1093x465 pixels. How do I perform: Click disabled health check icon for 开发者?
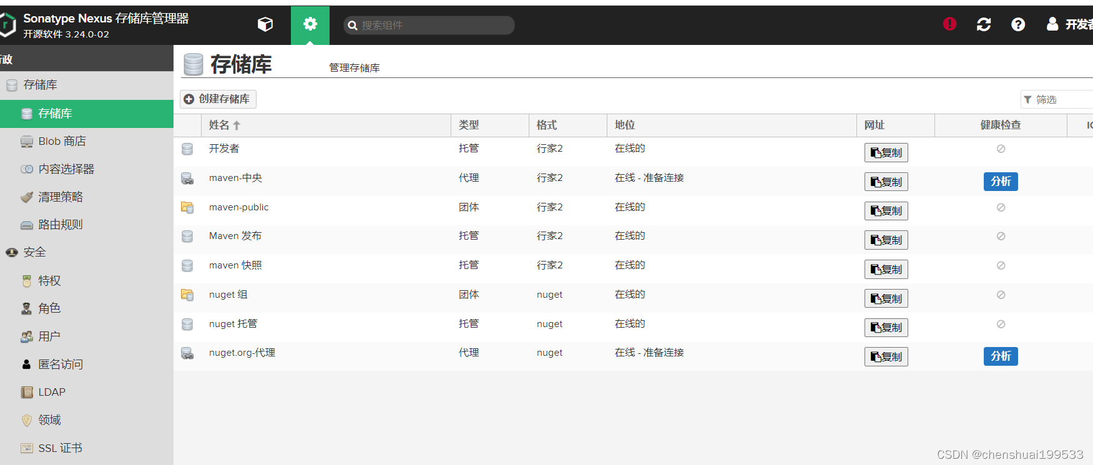click(x=1001, y=149)
